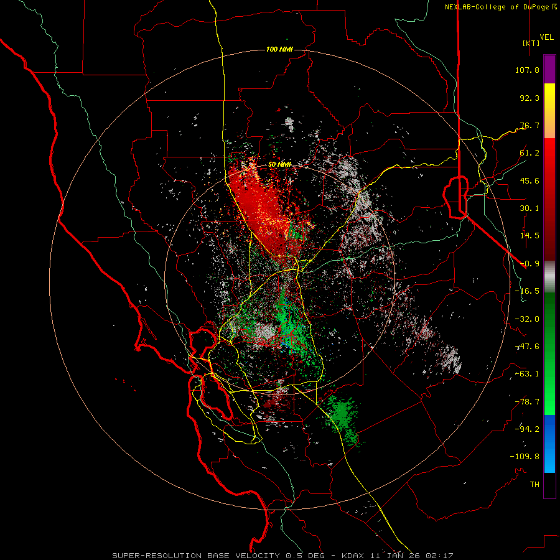Click the -94.2 velocity scale value
Image resolution: width=560 pixels, height=560 pixels.
click(x=527, y=429)
